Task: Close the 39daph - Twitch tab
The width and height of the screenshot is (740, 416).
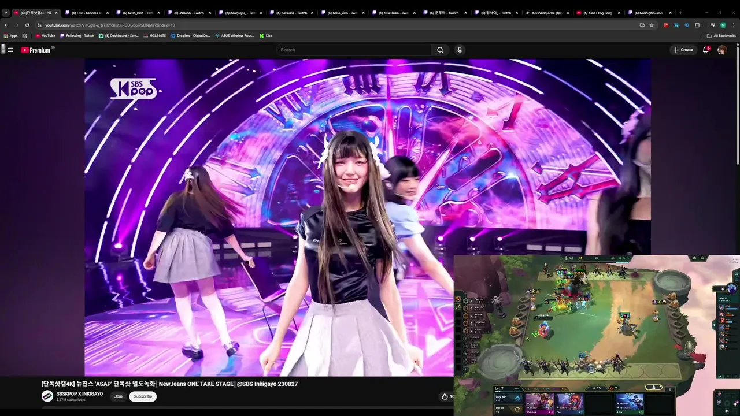Action: point(209,13)
